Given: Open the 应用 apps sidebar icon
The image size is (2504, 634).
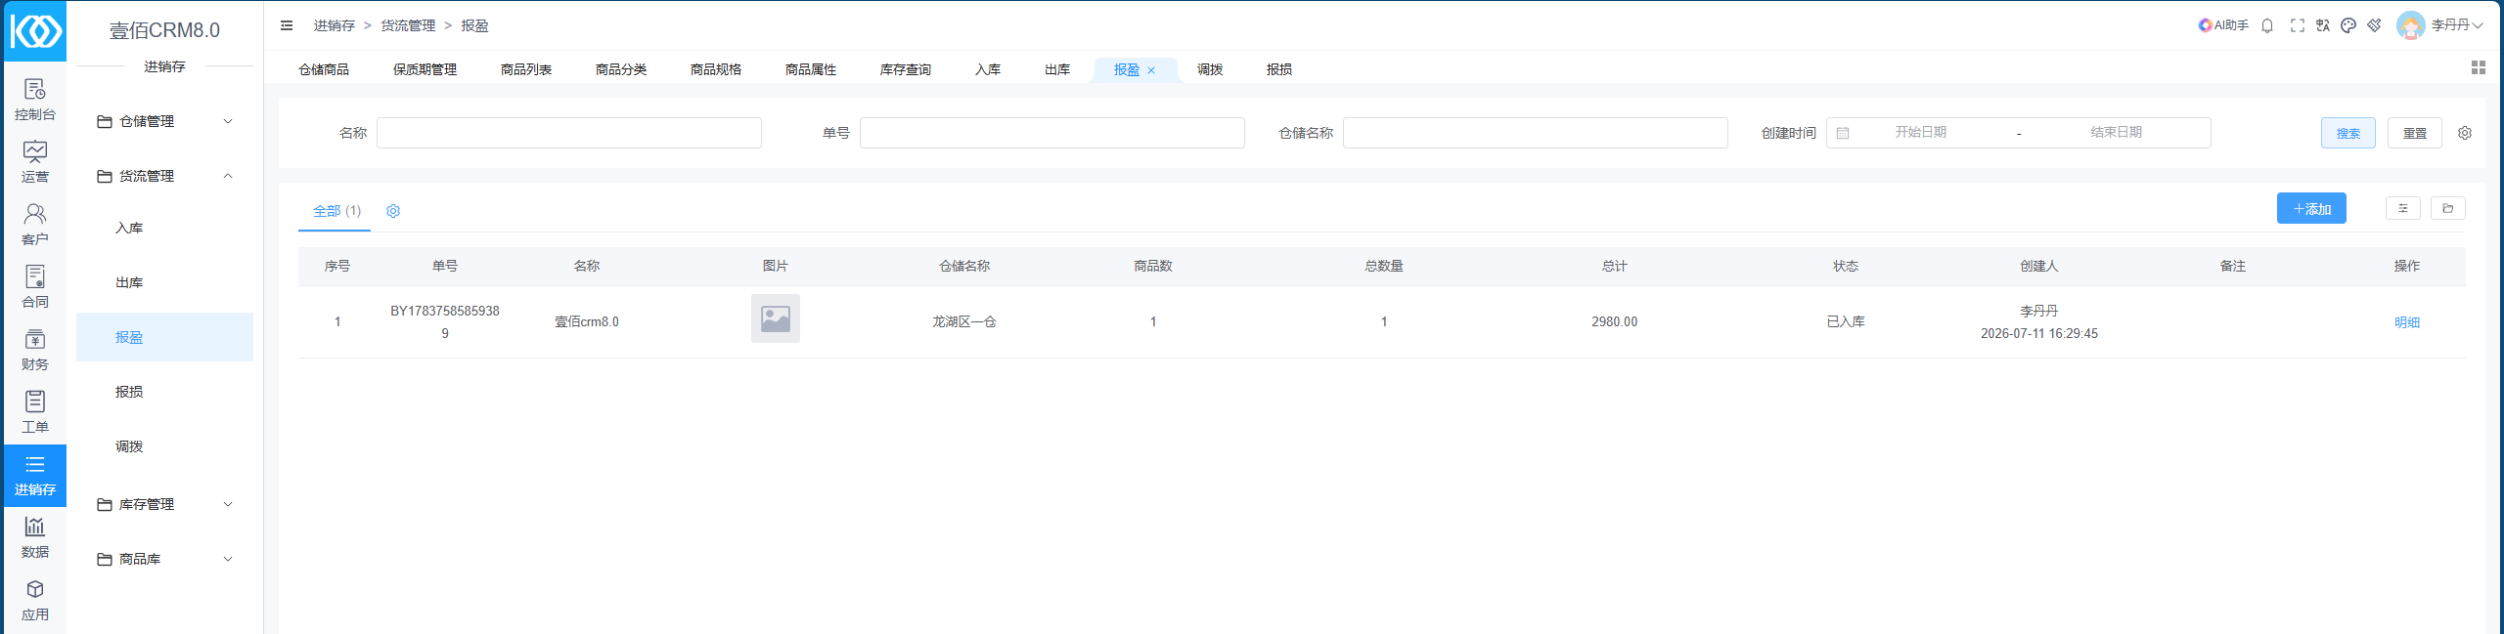Looking at the screenshot, I should tap(34, 601).
